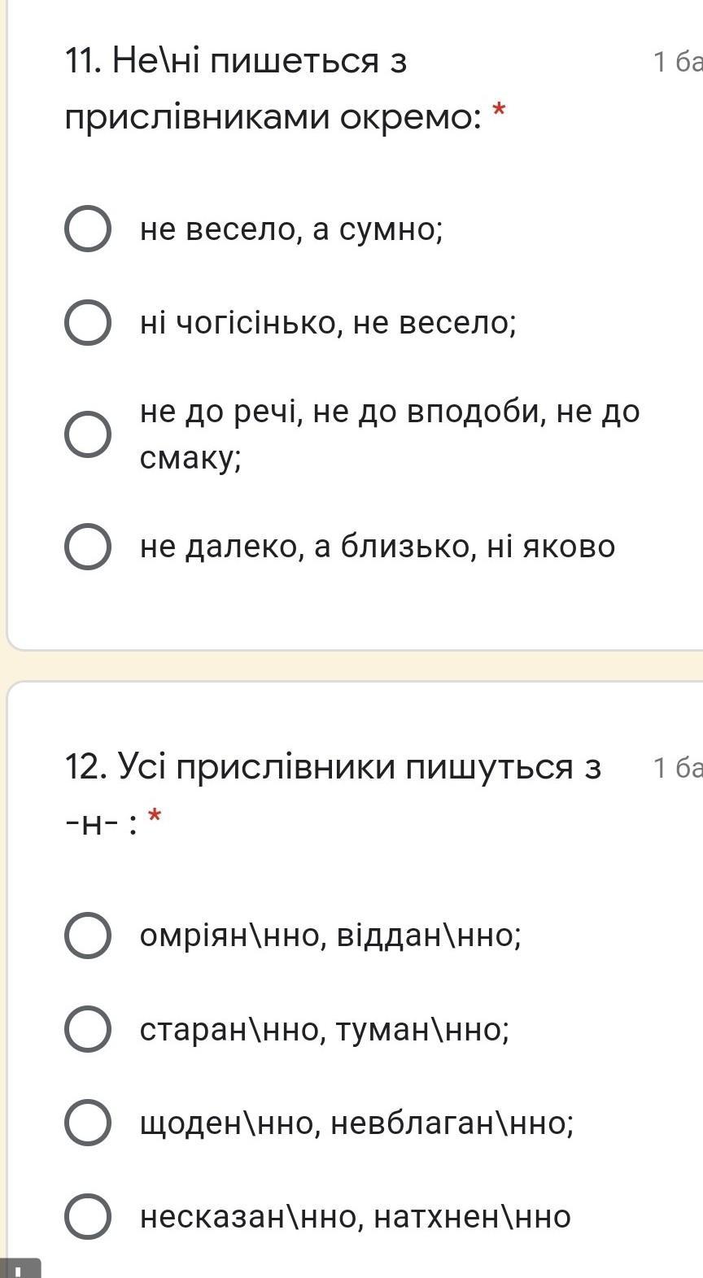Click answer text 'не до речі, не до вподоби, не до смаку;'
The width and height of the screenshot is (703, 1278).
pos(390,435)
